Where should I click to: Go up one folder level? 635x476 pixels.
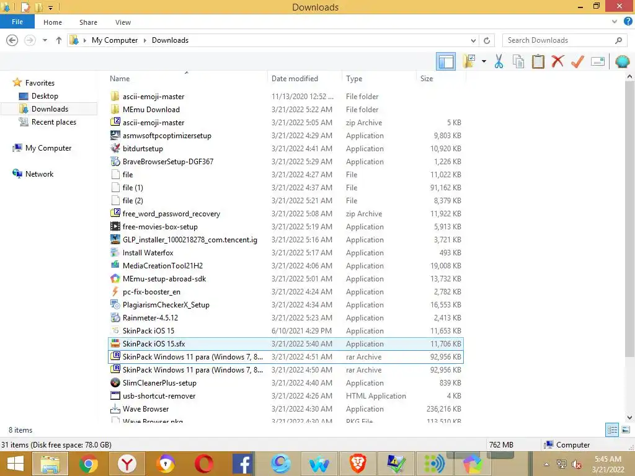[x=59, y=40]
